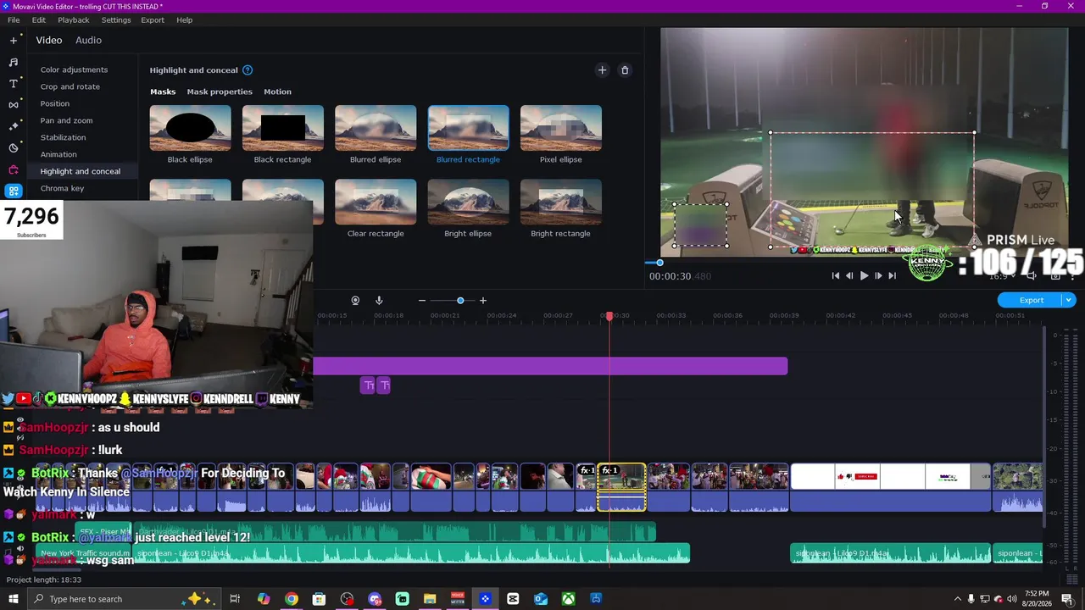Image resolution: width=1085 pixels, height=610 pixels.
Task: Open the Xbox app from taskbar
Action: coord(568,599)
